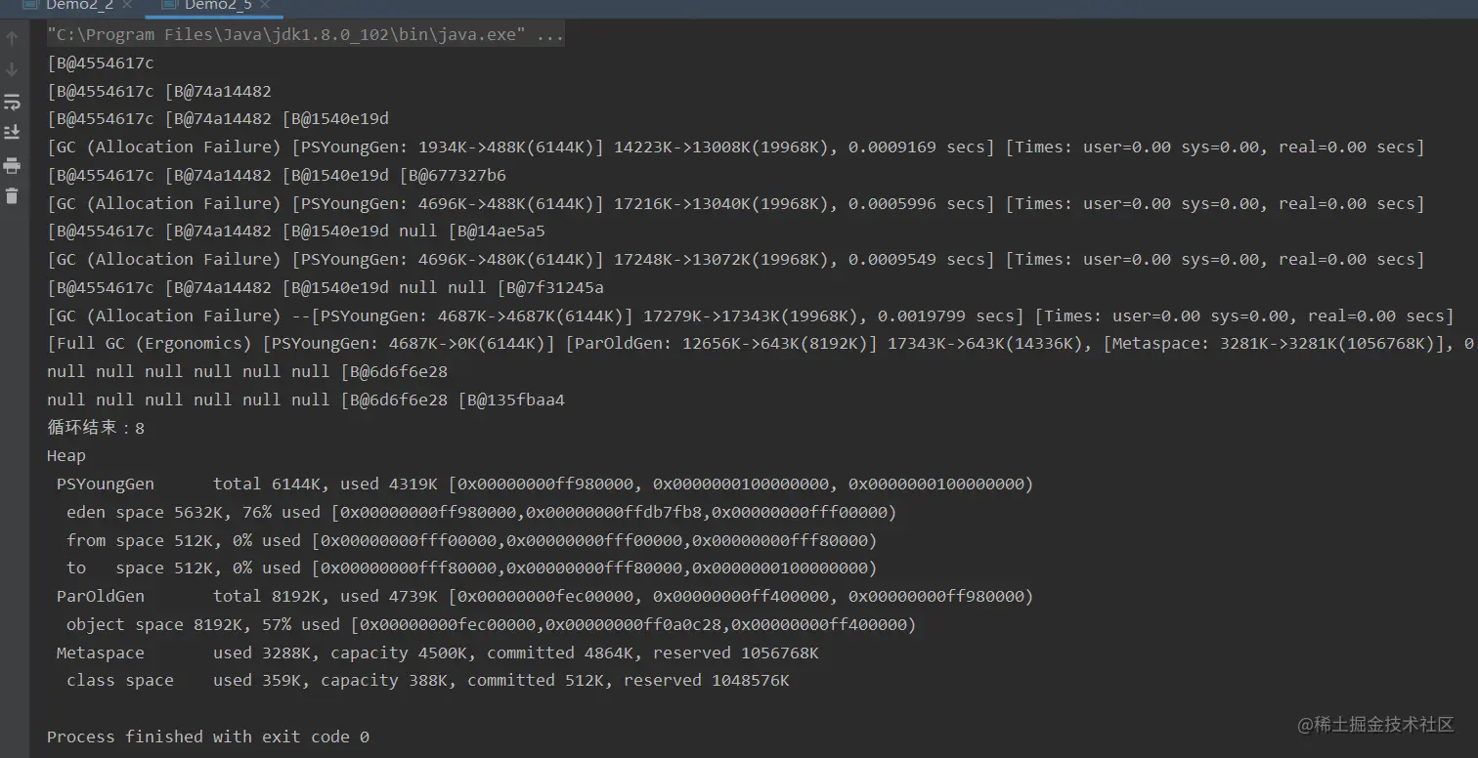Click the 循环结束：8 output line
Viewport: 1478px width, 758px height.
96,428
